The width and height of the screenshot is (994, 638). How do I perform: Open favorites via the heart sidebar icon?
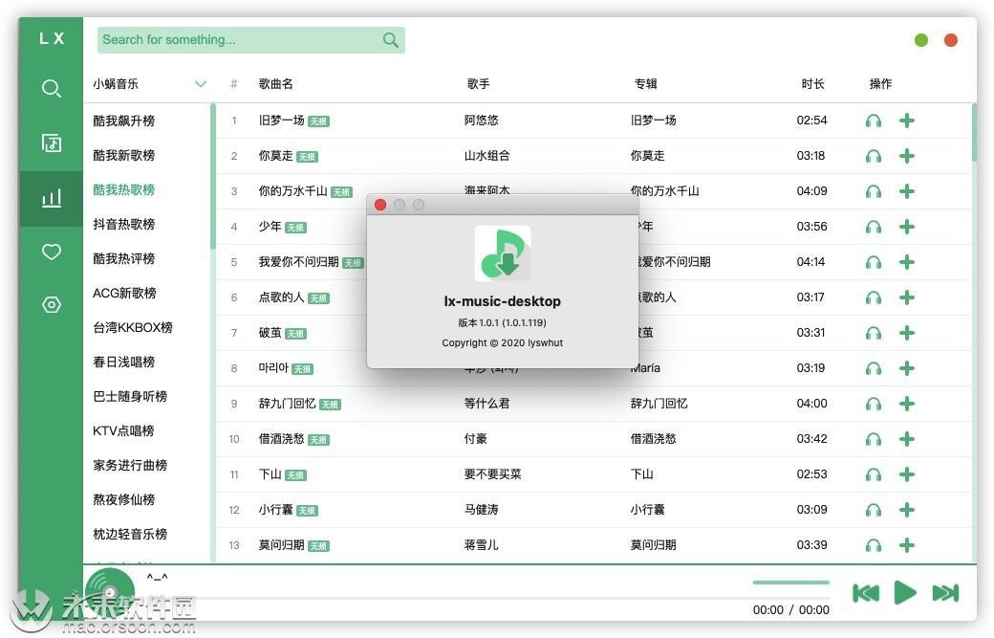(51, 252)
